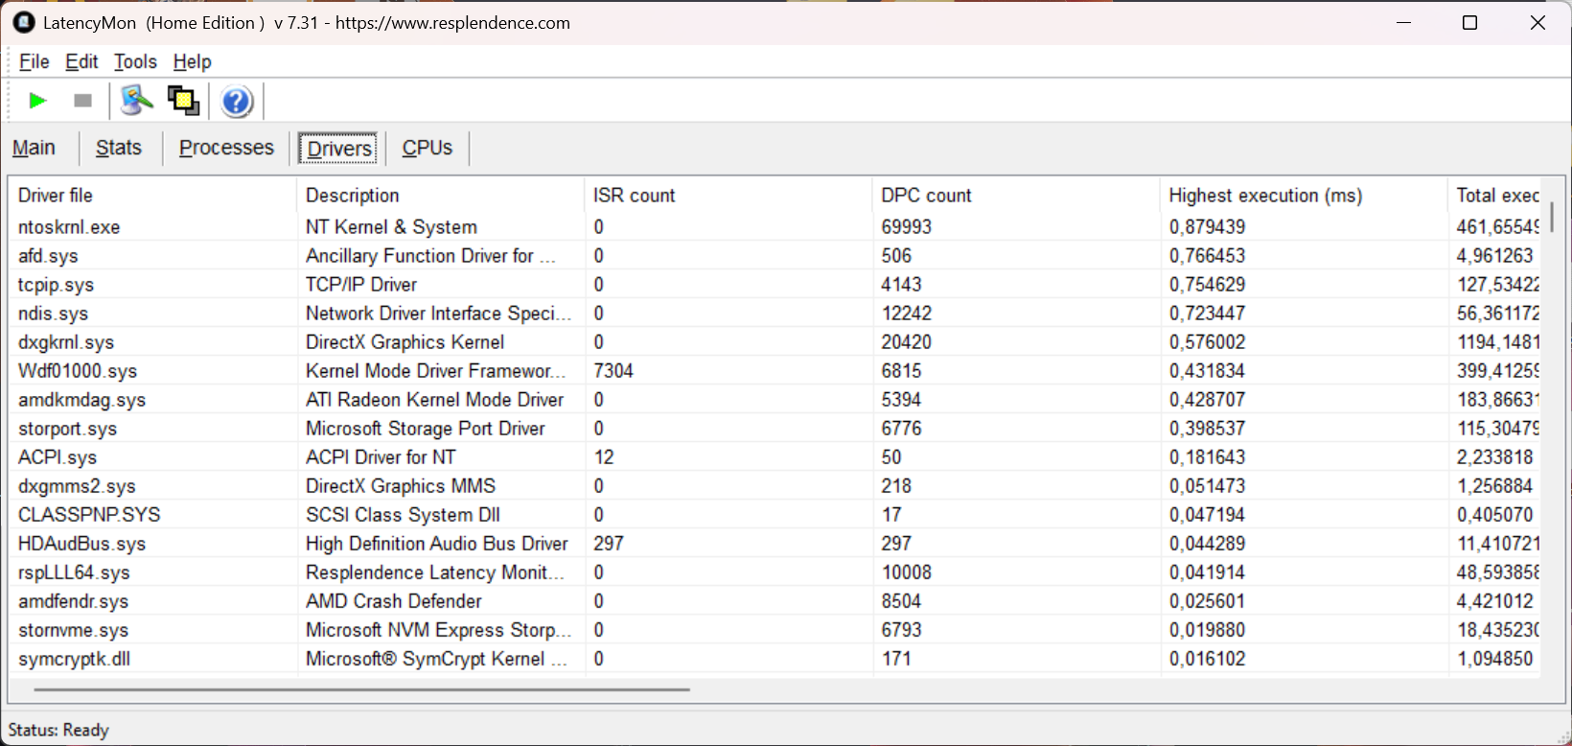Sort by the Highest execution (ms) column header
Screen dimensions: 1572x746
point(1265,196)
